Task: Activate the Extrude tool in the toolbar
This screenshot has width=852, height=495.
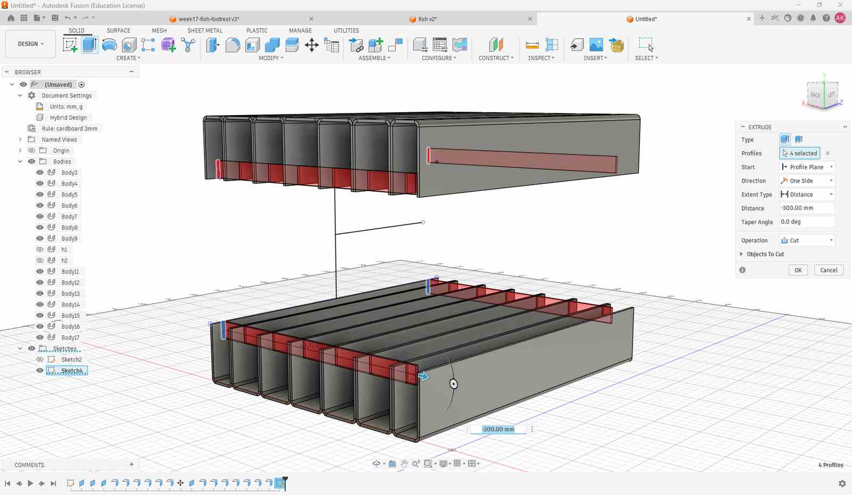Action: 89,45
